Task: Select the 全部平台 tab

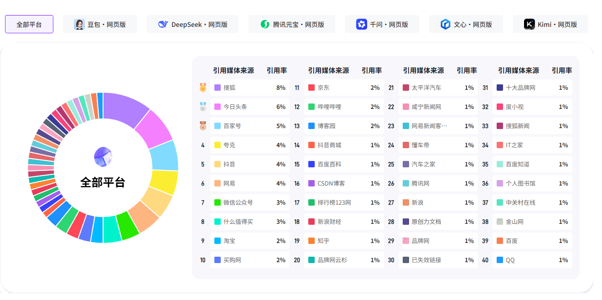Action: [29, 25]
